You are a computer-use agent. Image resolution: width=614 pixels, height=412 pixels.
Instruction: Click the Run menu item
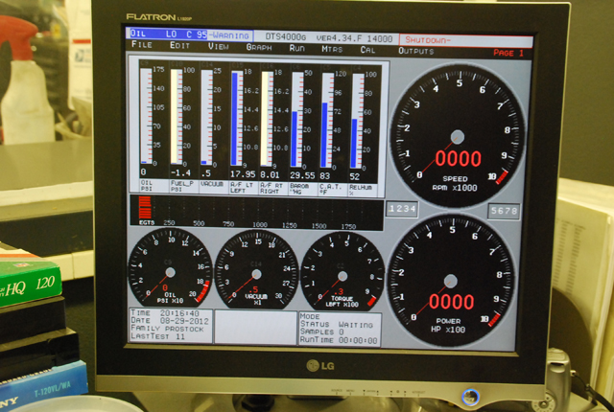pyautogui.click(x=297, y=48)
